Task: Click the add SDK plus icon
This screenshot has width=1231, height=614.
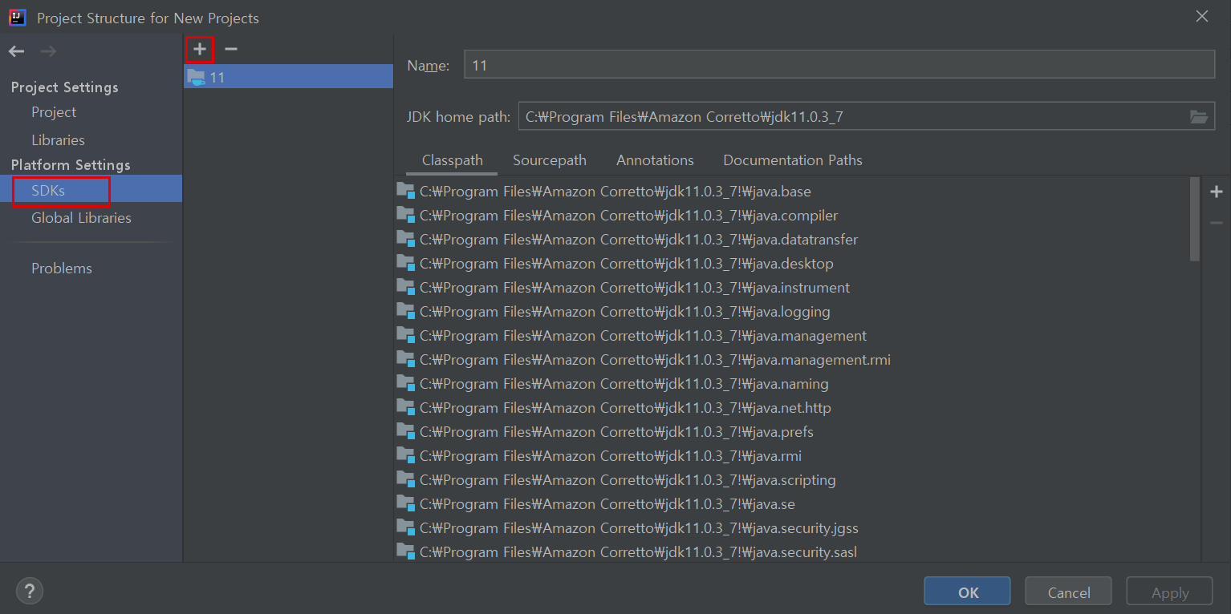Action: (200, 50)
